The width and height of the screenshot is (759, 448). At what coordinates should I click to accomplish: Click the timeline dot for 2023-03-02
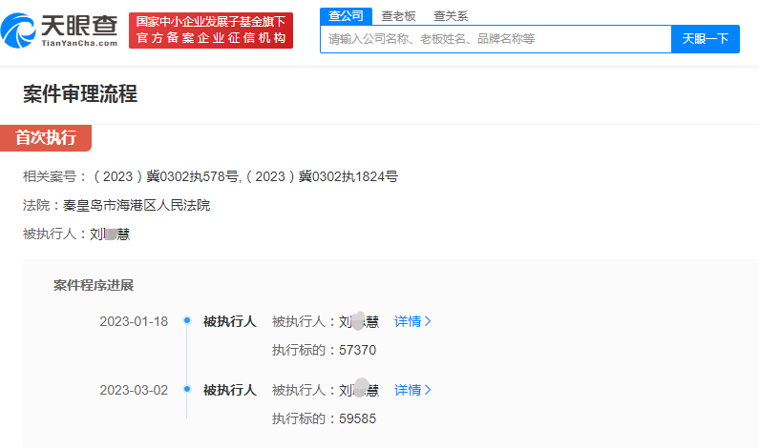[187, 389]
